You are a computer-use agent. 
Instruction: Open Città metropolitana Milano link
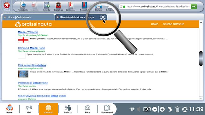click(32, 65)
